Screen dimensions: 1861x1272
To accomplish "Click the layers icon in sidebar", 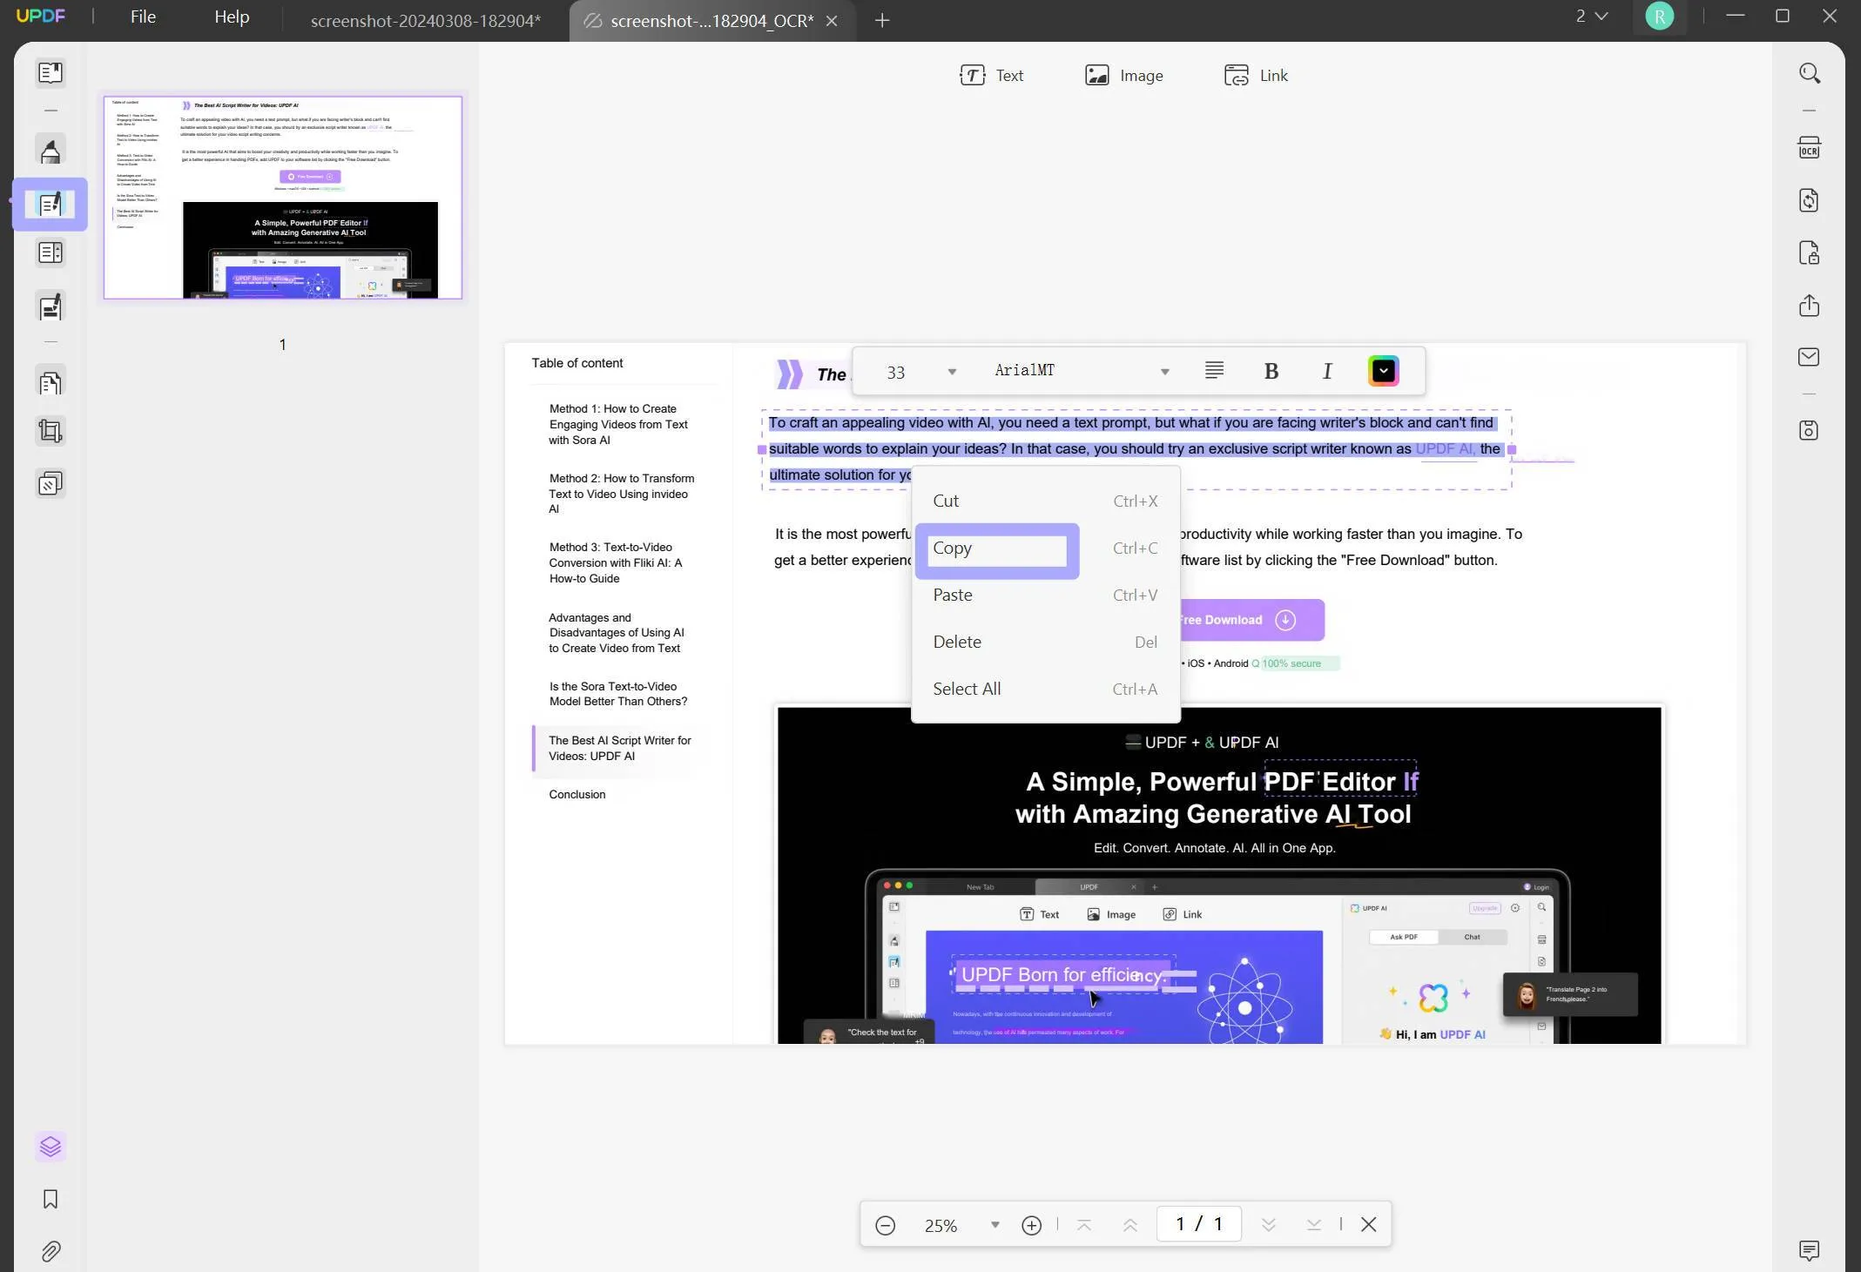I will click(51, 1146).
